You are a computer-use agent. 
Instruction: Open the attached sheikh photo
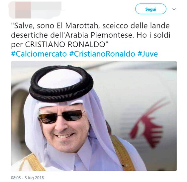click(x=94, y=116)
